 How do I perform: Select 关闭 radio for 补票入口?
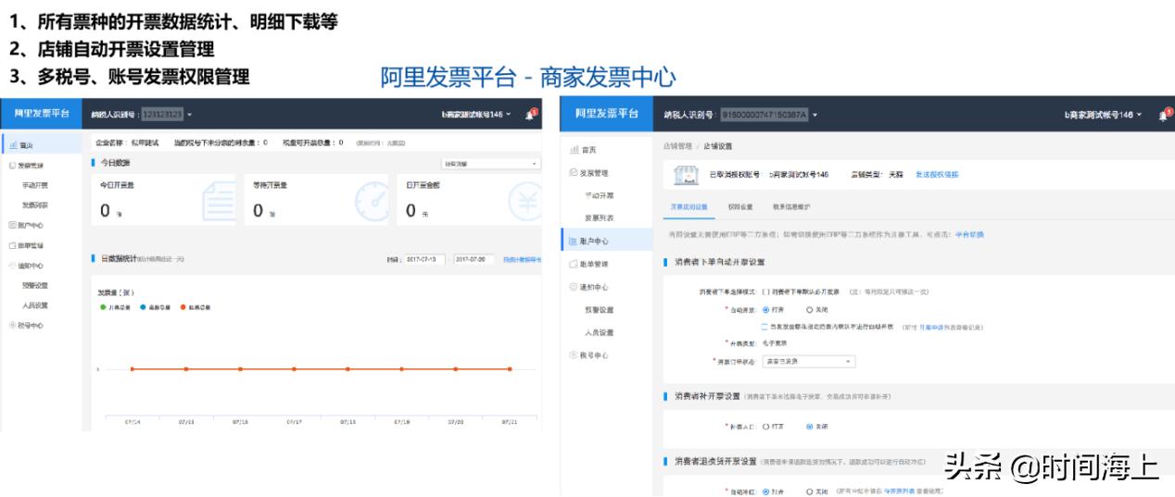(810, 427)
